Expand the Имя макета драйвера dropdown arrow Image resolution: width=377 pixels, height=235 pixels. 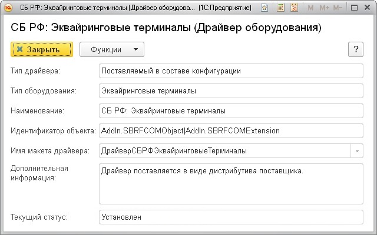point(357,151)
